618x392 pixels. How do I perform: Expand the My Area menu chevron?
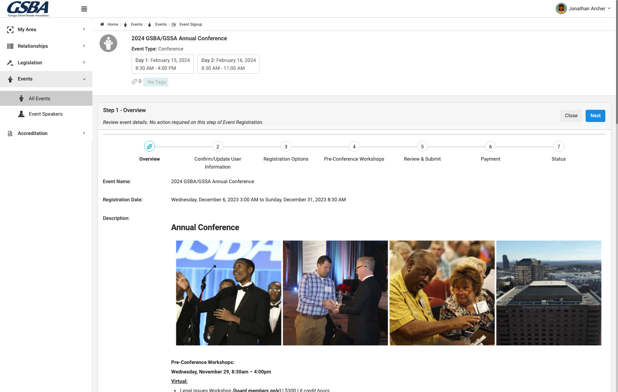click(x=84, y=29)
